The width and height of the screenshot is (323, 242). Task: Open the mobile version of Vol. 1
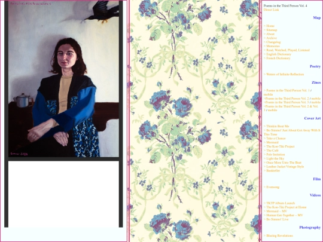(x=268, y=94)
